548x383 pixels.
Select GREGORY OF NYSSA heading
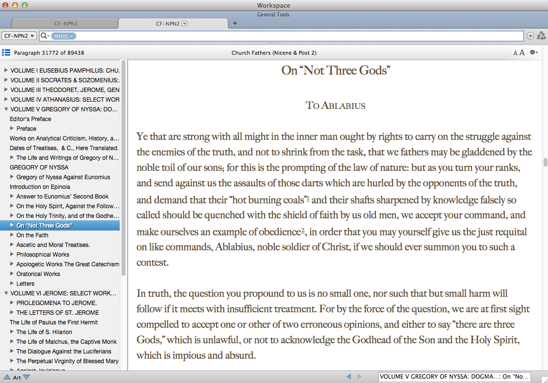click(39, 167)
